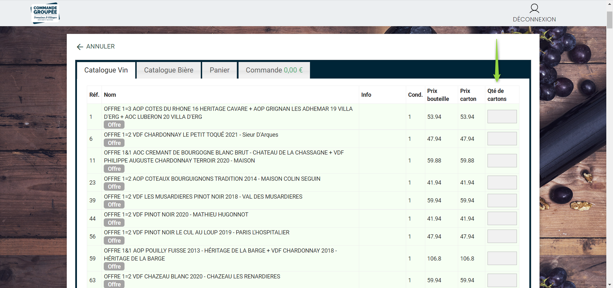Click Offre badge under Chardonnay Le Petit Toqué
The height and width of the screenshot is (288, 613).
click(114, 143)
